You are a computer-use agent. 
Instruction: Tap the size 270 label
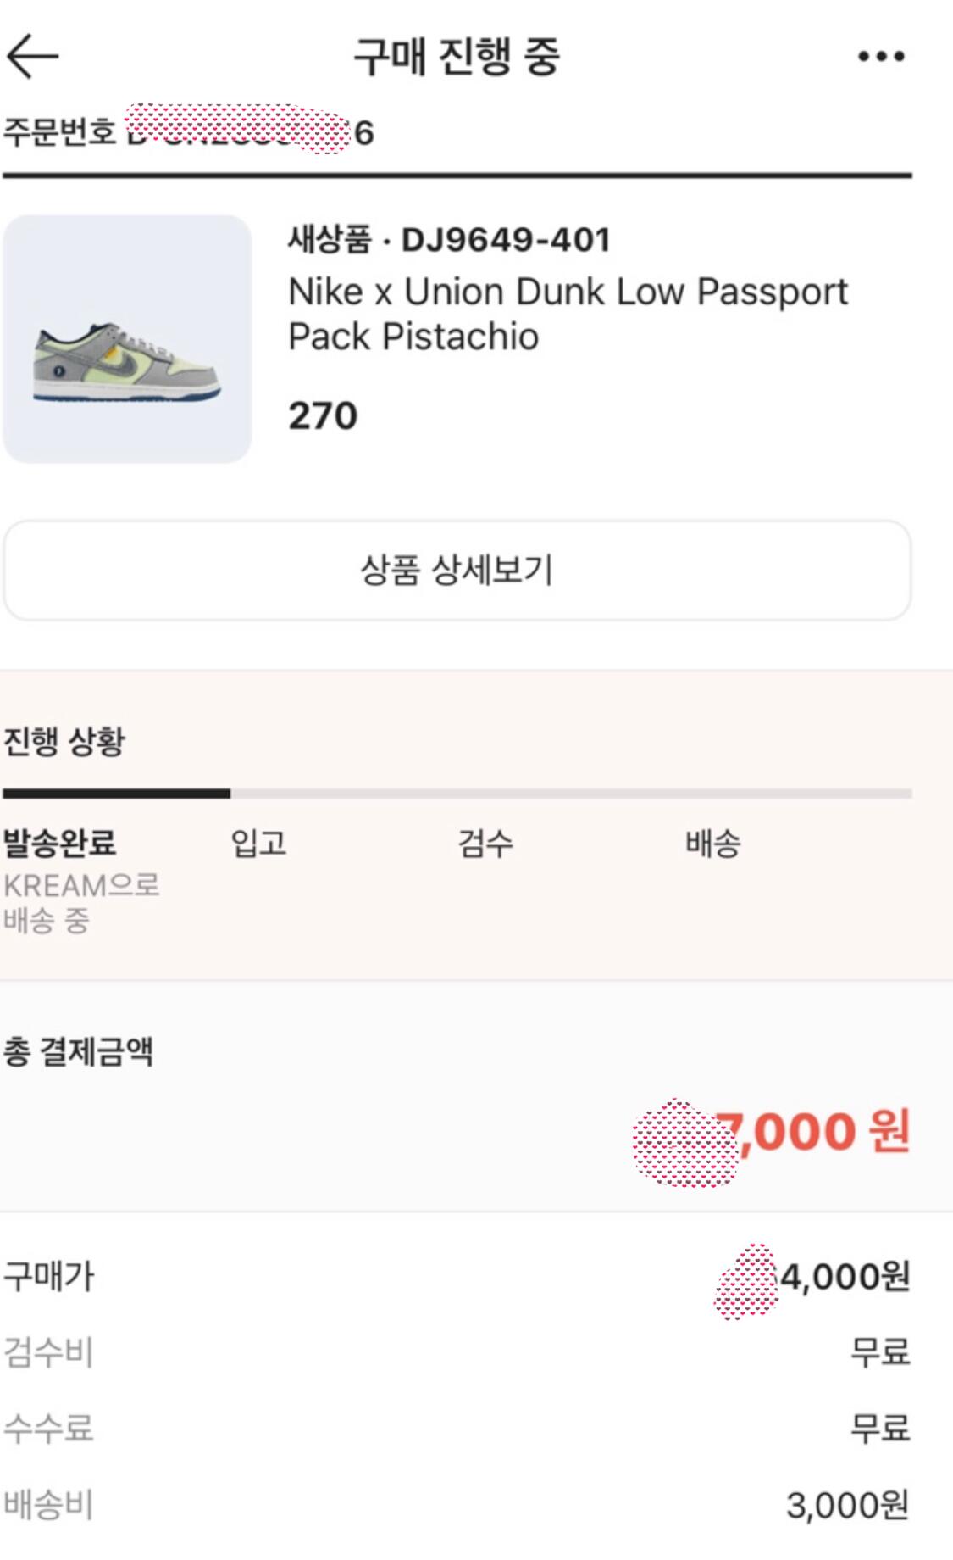(x=323, y=415)
